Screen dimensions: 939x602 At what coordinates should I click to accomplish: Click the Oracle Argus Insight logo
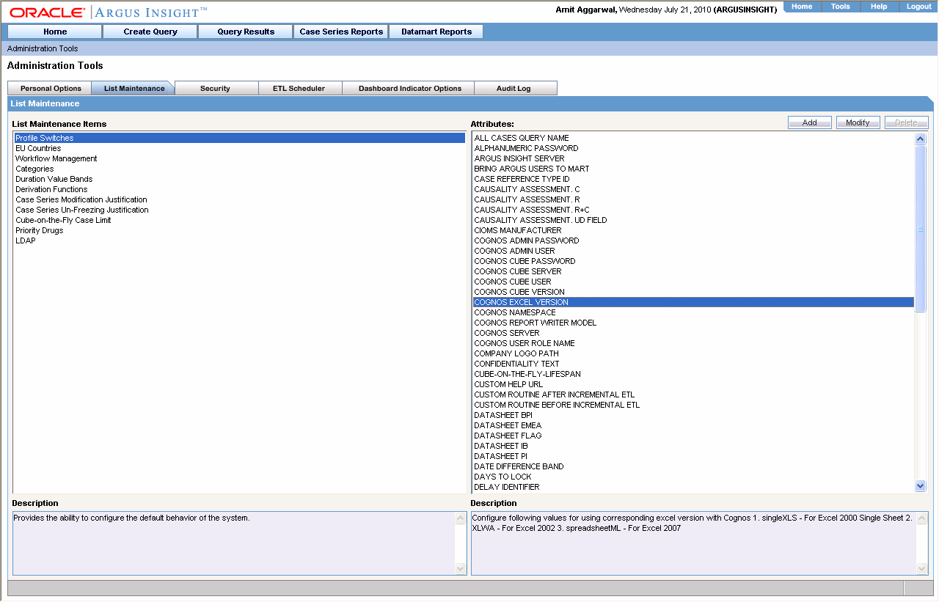109,12
